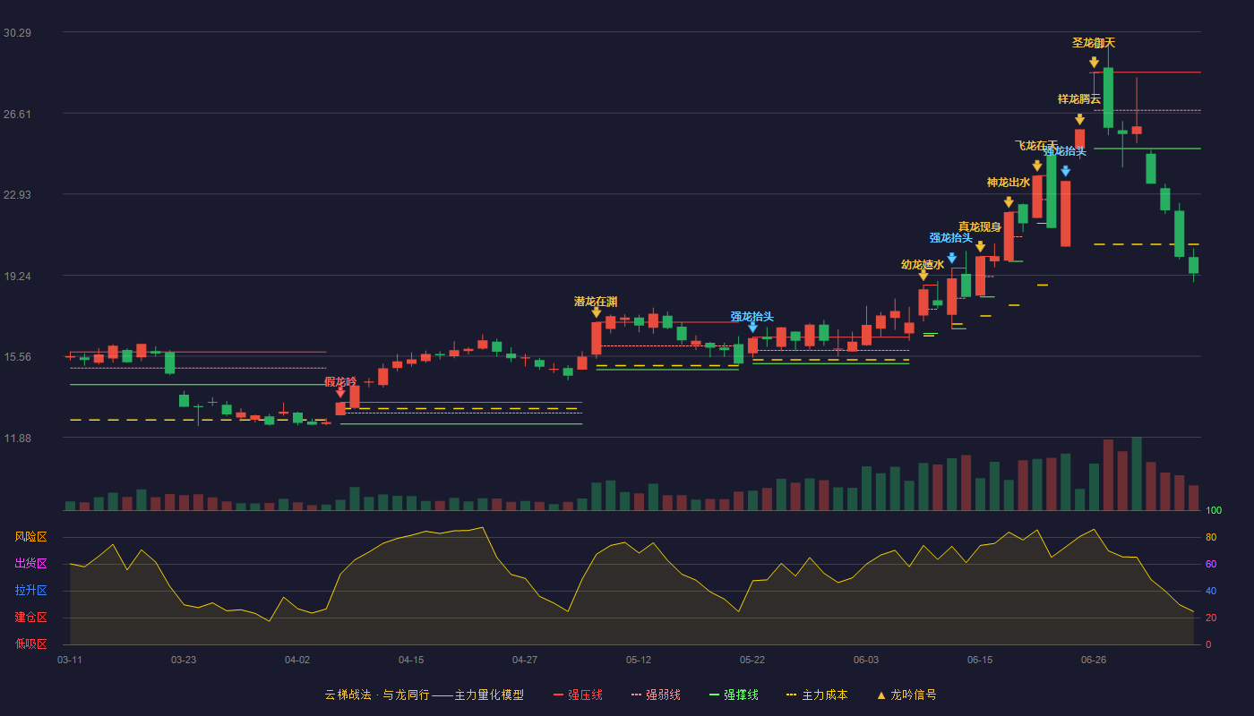Click the 20 indicator scale label

tap(1211, 618)
